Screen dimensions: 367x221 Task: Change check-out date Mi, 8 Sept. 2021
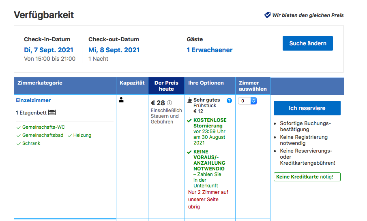[x=114, y=50]
